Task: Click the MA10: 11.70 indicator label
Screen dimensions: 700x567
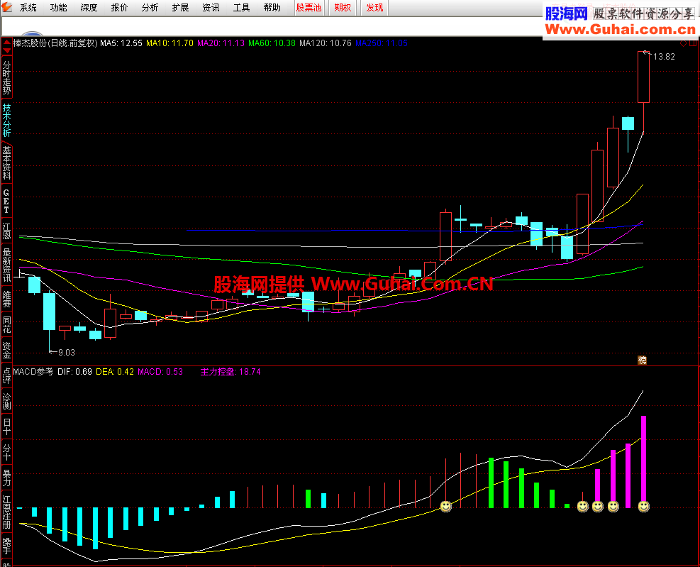Action: pyautogui.click(x=170, y=43)
